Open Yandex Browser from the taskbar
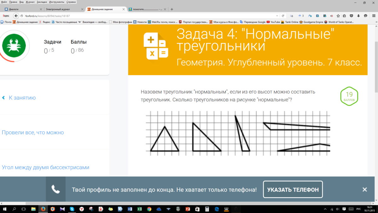Image resolution: width=378 pixels, height=213 pixels. point(82,209)
